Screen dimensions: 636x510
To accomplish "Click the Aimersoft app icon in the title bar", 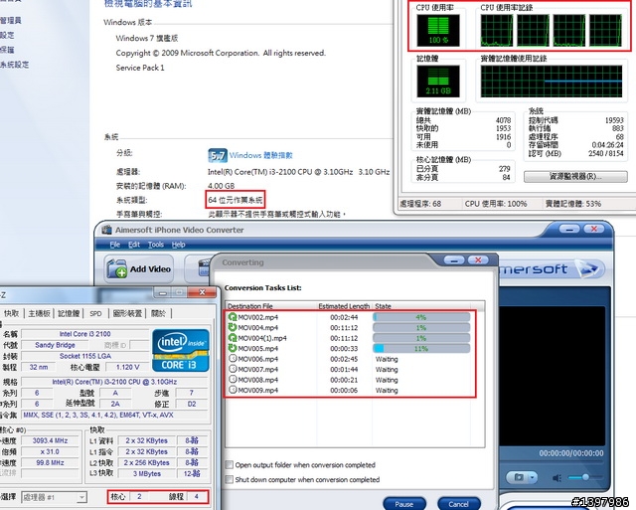I will coord(106,230).
